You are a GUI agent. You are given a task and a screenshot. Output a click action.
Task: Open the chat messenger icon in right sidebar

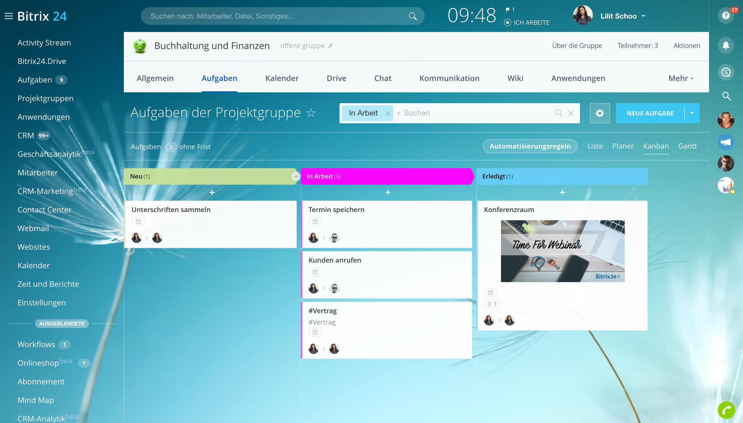725,72
